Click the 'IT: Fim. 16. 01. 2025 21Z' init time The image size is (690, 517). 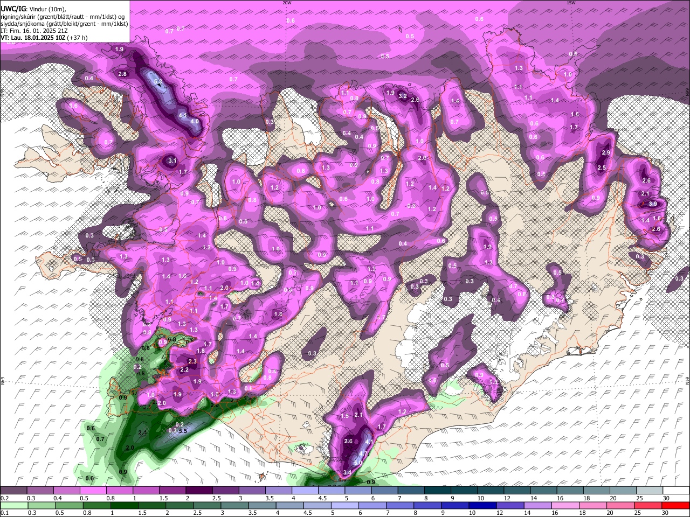pos(34,31)
